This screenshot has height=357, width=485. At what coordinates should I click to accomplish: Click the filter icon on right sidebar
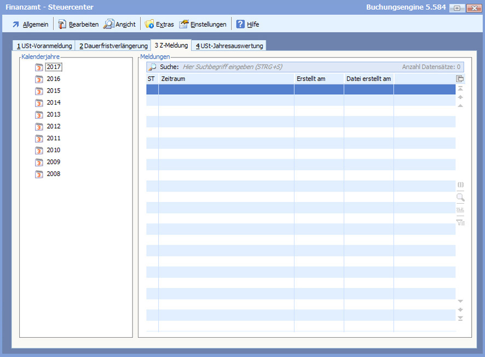(x=460, y=222)
